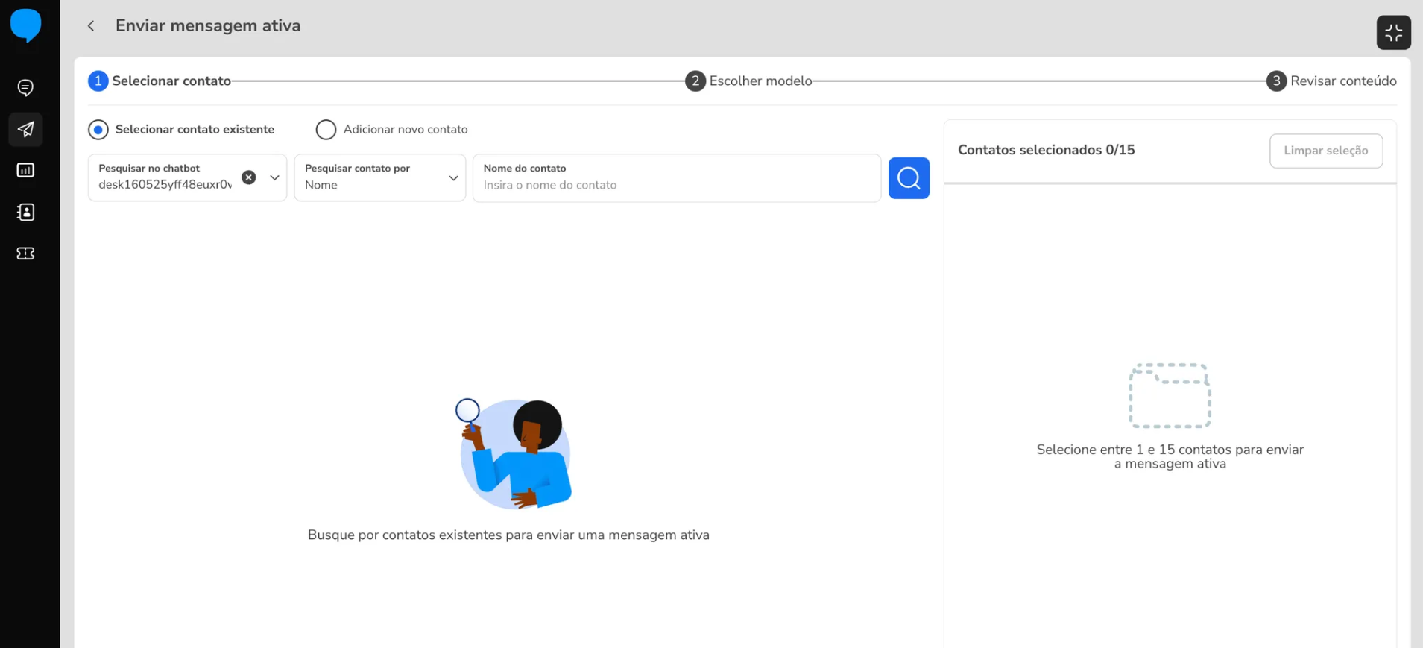Open the ticket icon in sidebar
This screenshot has width=1423, height=648.
coord(25,254)
